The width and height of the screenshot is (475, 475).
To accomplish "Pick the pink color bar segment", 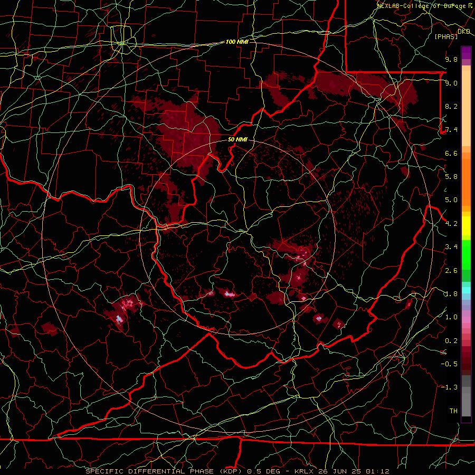I will click(x=466, y=320).
